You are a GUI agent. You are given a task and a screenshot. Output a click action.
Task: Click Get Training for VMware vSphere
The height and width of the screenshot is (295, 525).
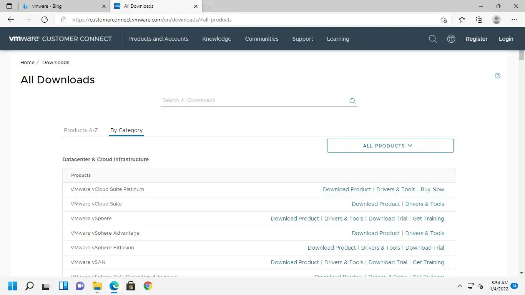(428, 219)
